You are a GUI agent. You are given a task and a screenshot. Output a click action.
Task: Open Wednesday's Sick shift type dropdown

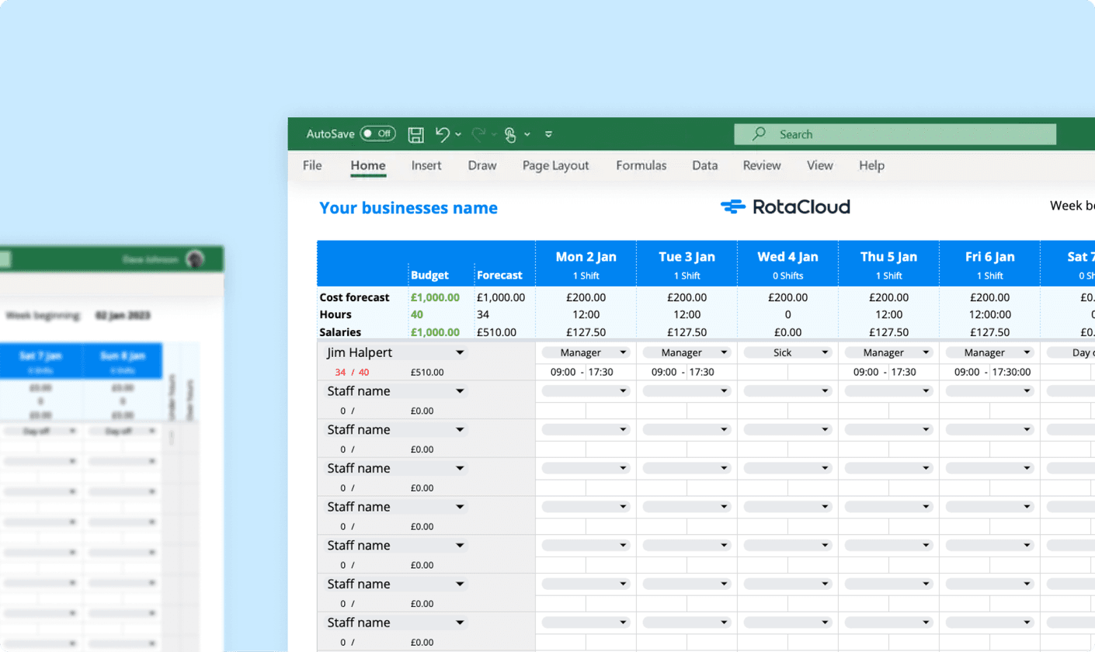coord(824,352)
